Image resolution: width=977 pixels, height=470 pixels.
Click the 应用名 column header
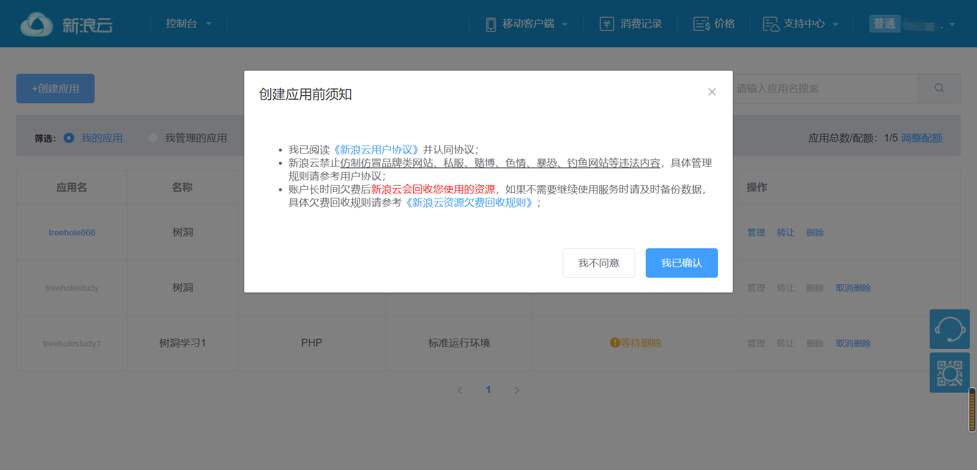tap(72, 187)
